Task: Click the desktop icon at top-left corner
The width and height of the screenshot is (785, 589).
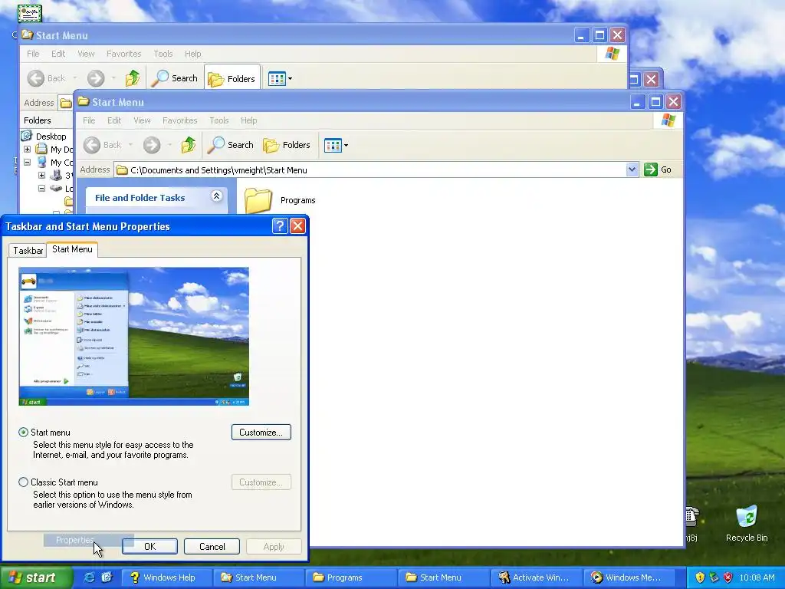Action: point(30,12)
